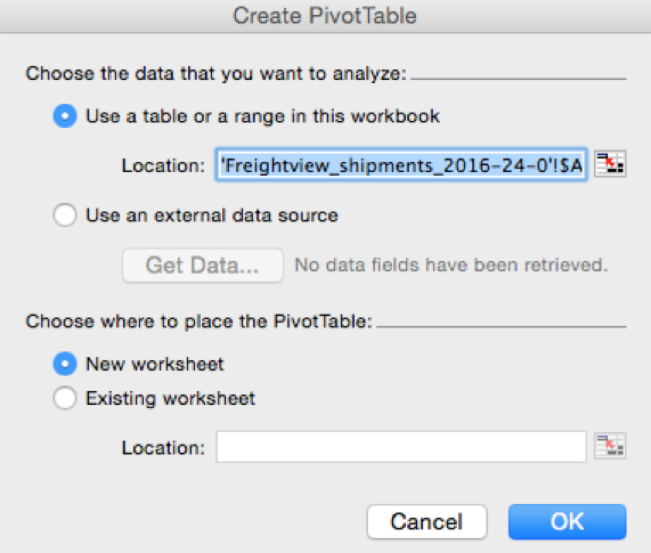Focus the empty destination Location field
The image size is (651, 553).
coord(401,447)
